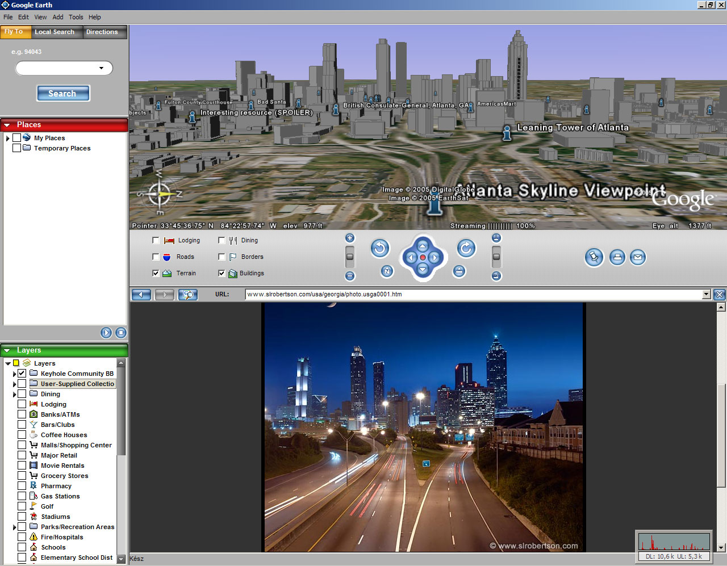Screen dimensions: 727x566
Task: Check the Coffee Houses layer
Action: point(22,435)
